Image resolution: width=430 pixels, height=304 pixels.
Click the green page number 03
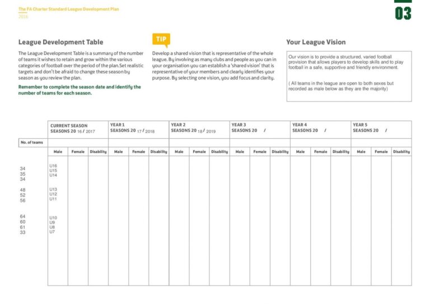403,13
